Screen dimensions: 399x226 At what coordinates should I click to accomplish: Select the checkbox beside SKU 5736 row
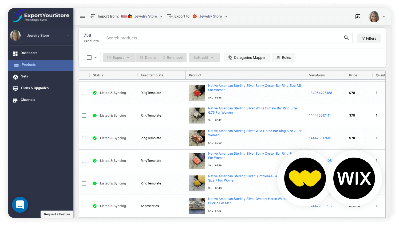[x=84, y=206]
